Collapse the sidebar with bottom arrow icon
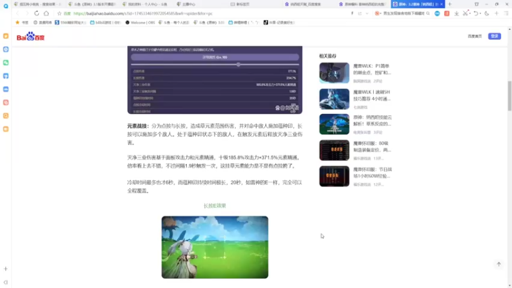The width and height of the screenshot is (512, 288). coord(6,282)
